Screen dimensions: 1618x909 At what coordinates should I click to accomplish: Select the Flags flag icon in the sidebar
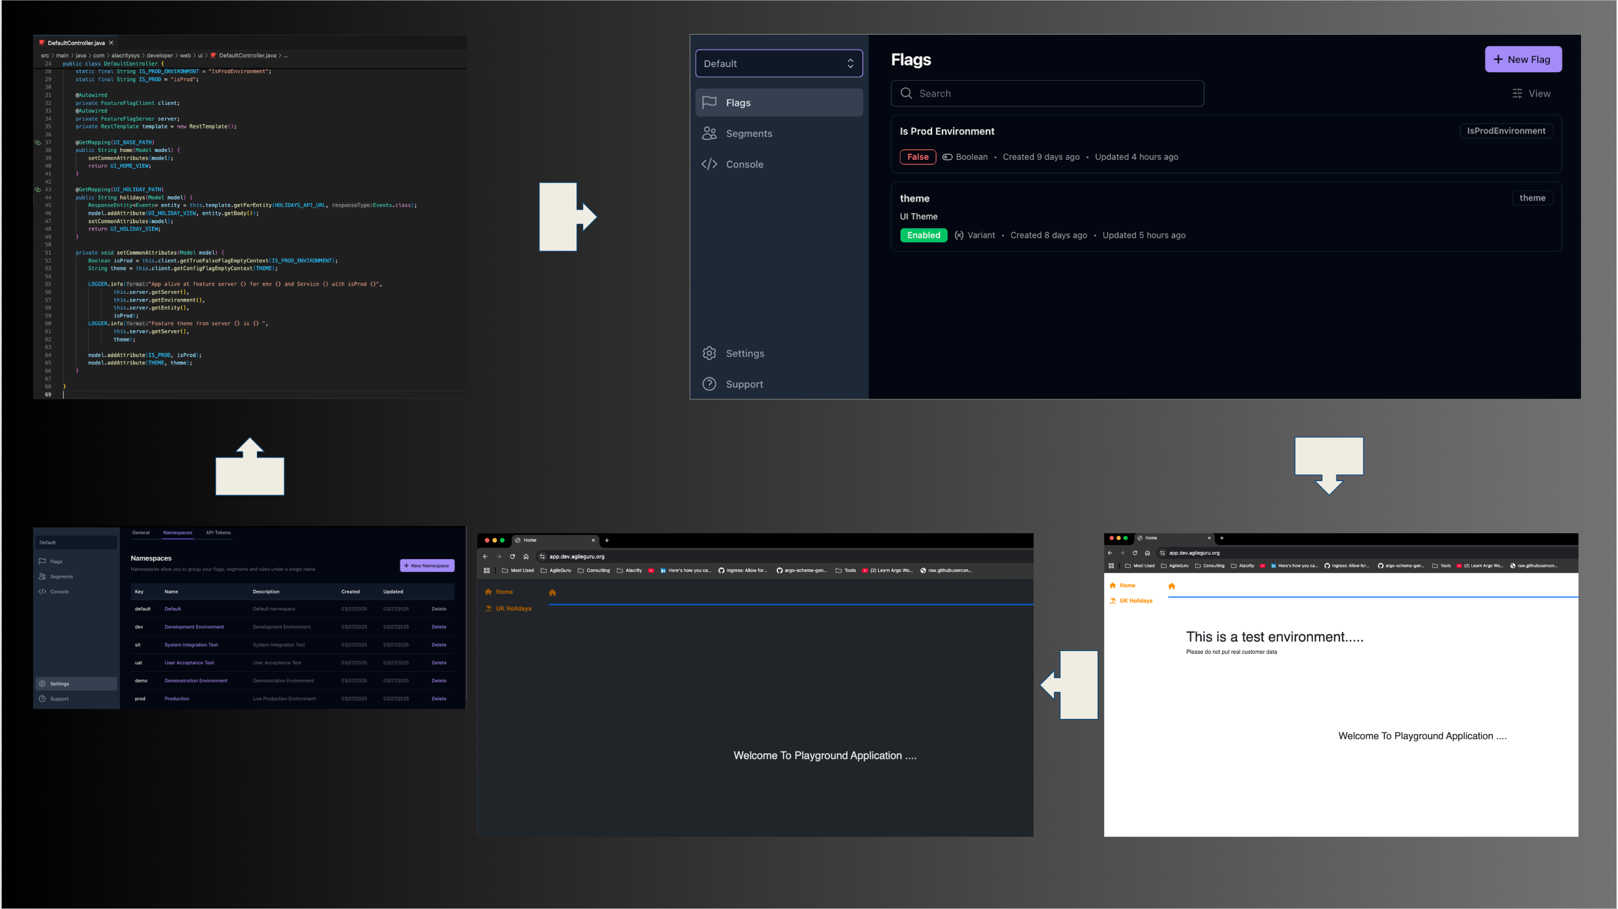(709, 103)
